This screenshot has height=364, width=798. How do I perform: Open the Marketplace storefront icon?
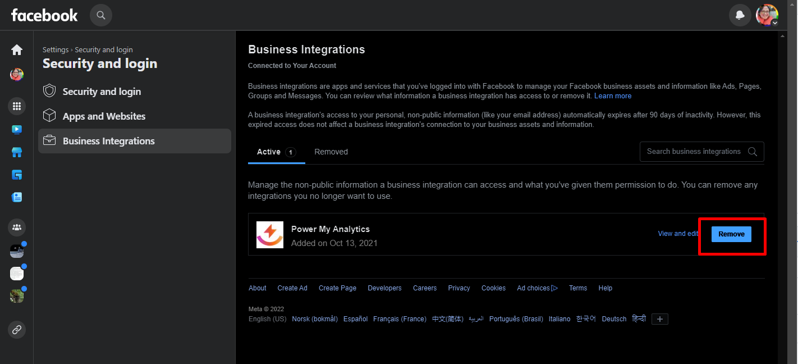point(17,152)
